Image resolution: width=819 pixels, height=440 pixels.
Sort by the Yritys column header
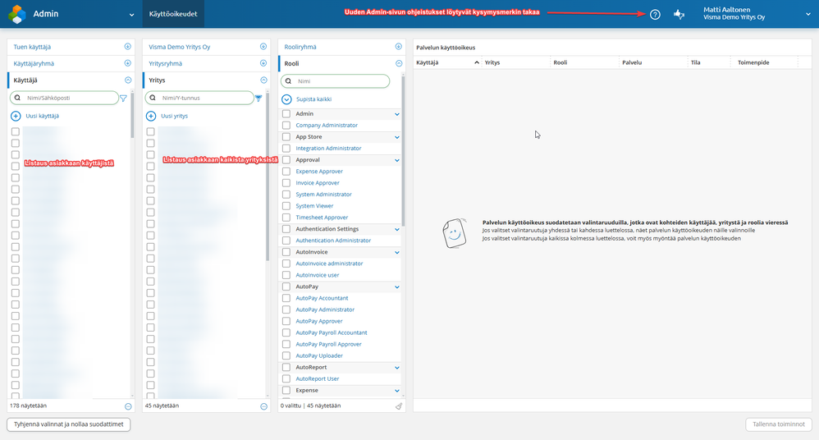(492, 62)
